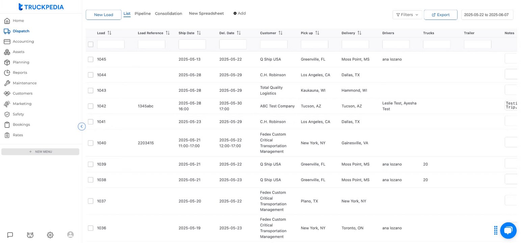Open the Filters dropdown
Screen dimensions: 521x243
[407, 15]
